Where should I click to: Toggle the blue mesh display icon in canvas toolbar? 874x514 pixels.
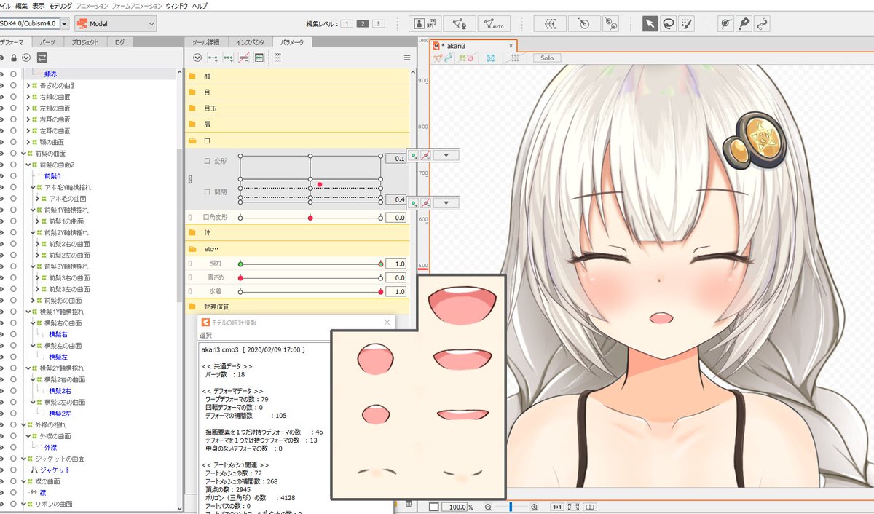[490, 58]
